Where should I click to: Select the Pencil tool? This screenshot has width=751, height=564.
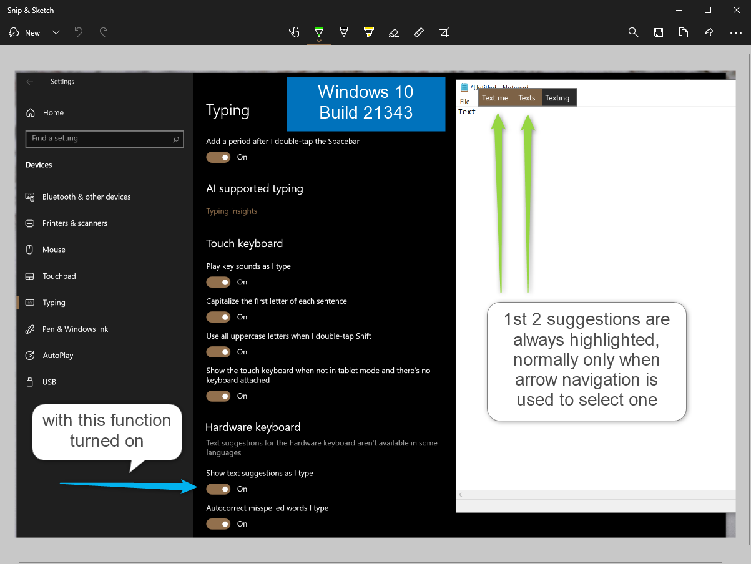343,32
